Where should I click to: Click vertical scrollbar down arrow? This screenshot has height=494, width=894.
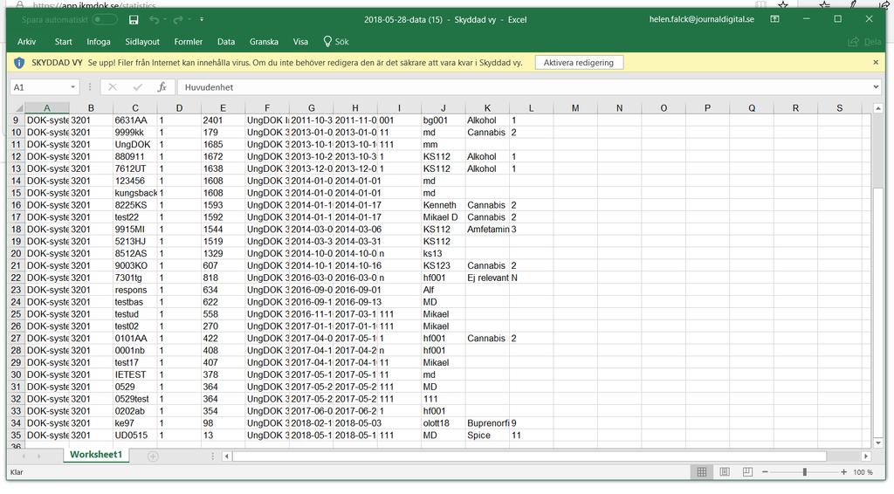[x=878, y=443]
